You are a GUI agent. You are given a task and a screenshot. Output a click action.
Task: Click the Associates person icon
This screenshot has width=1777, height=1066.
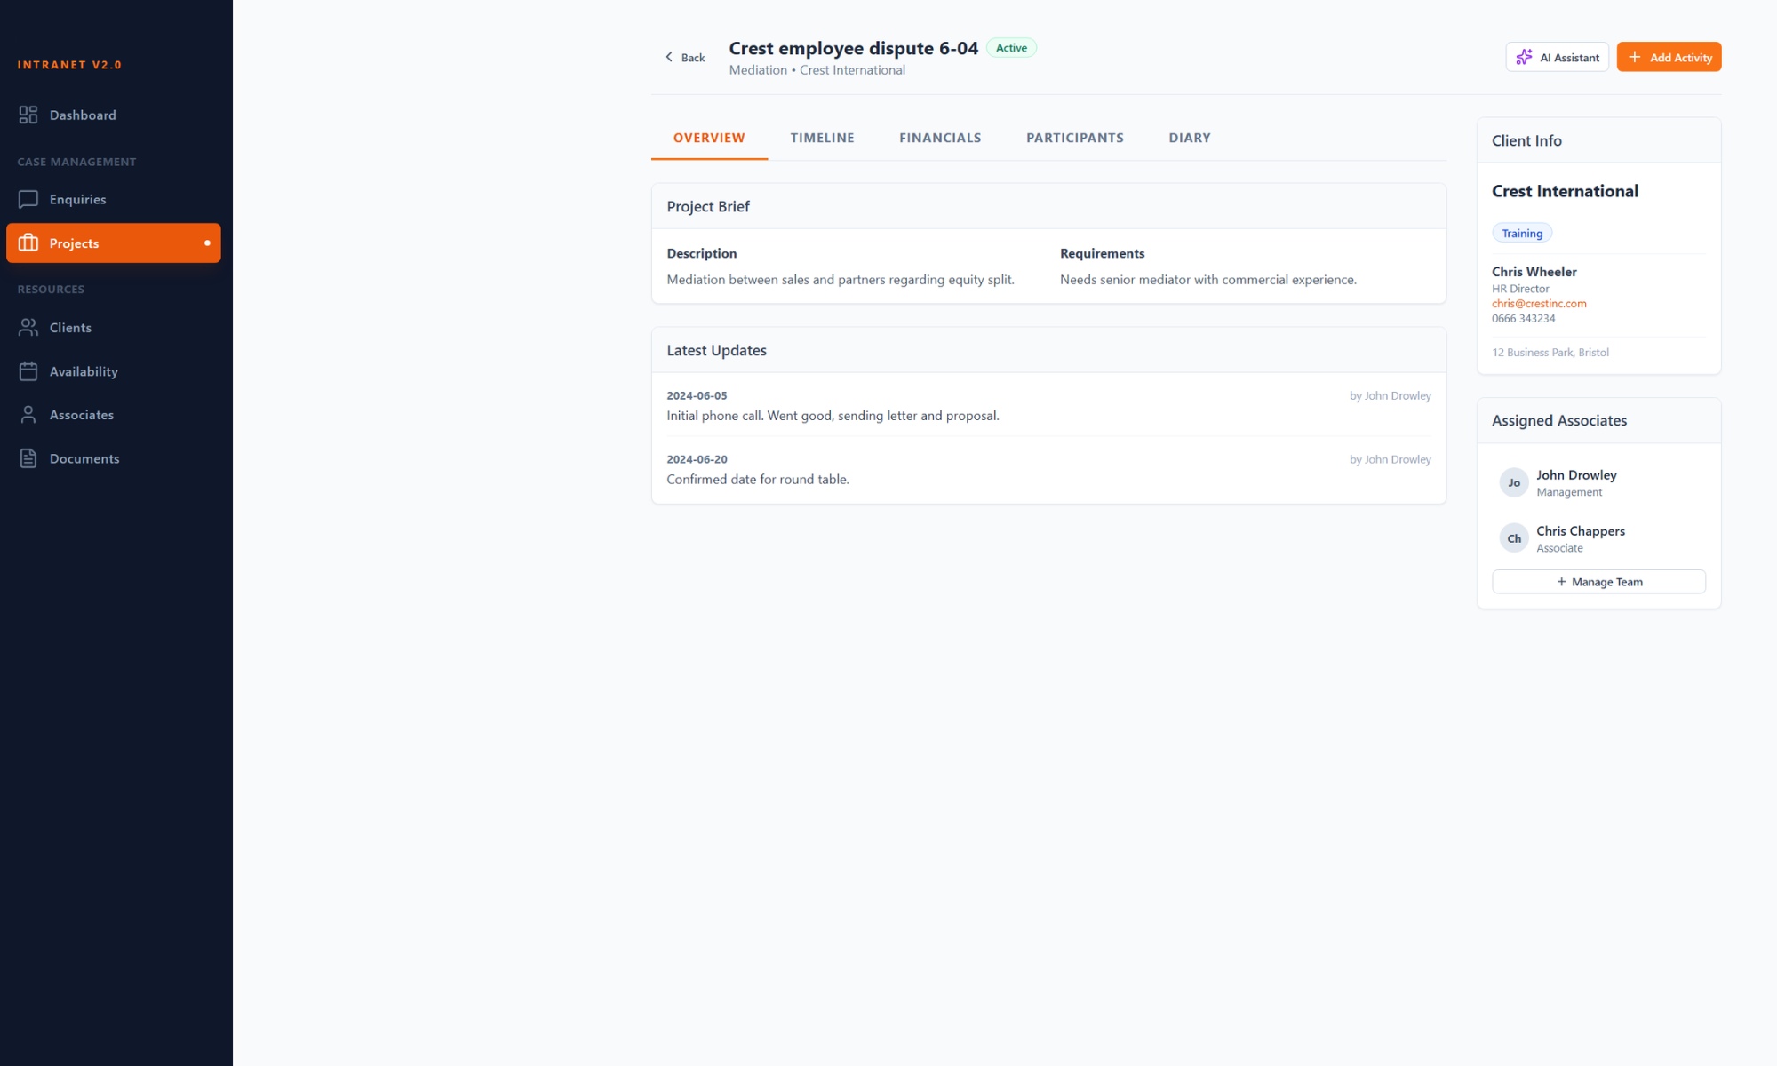28,415
